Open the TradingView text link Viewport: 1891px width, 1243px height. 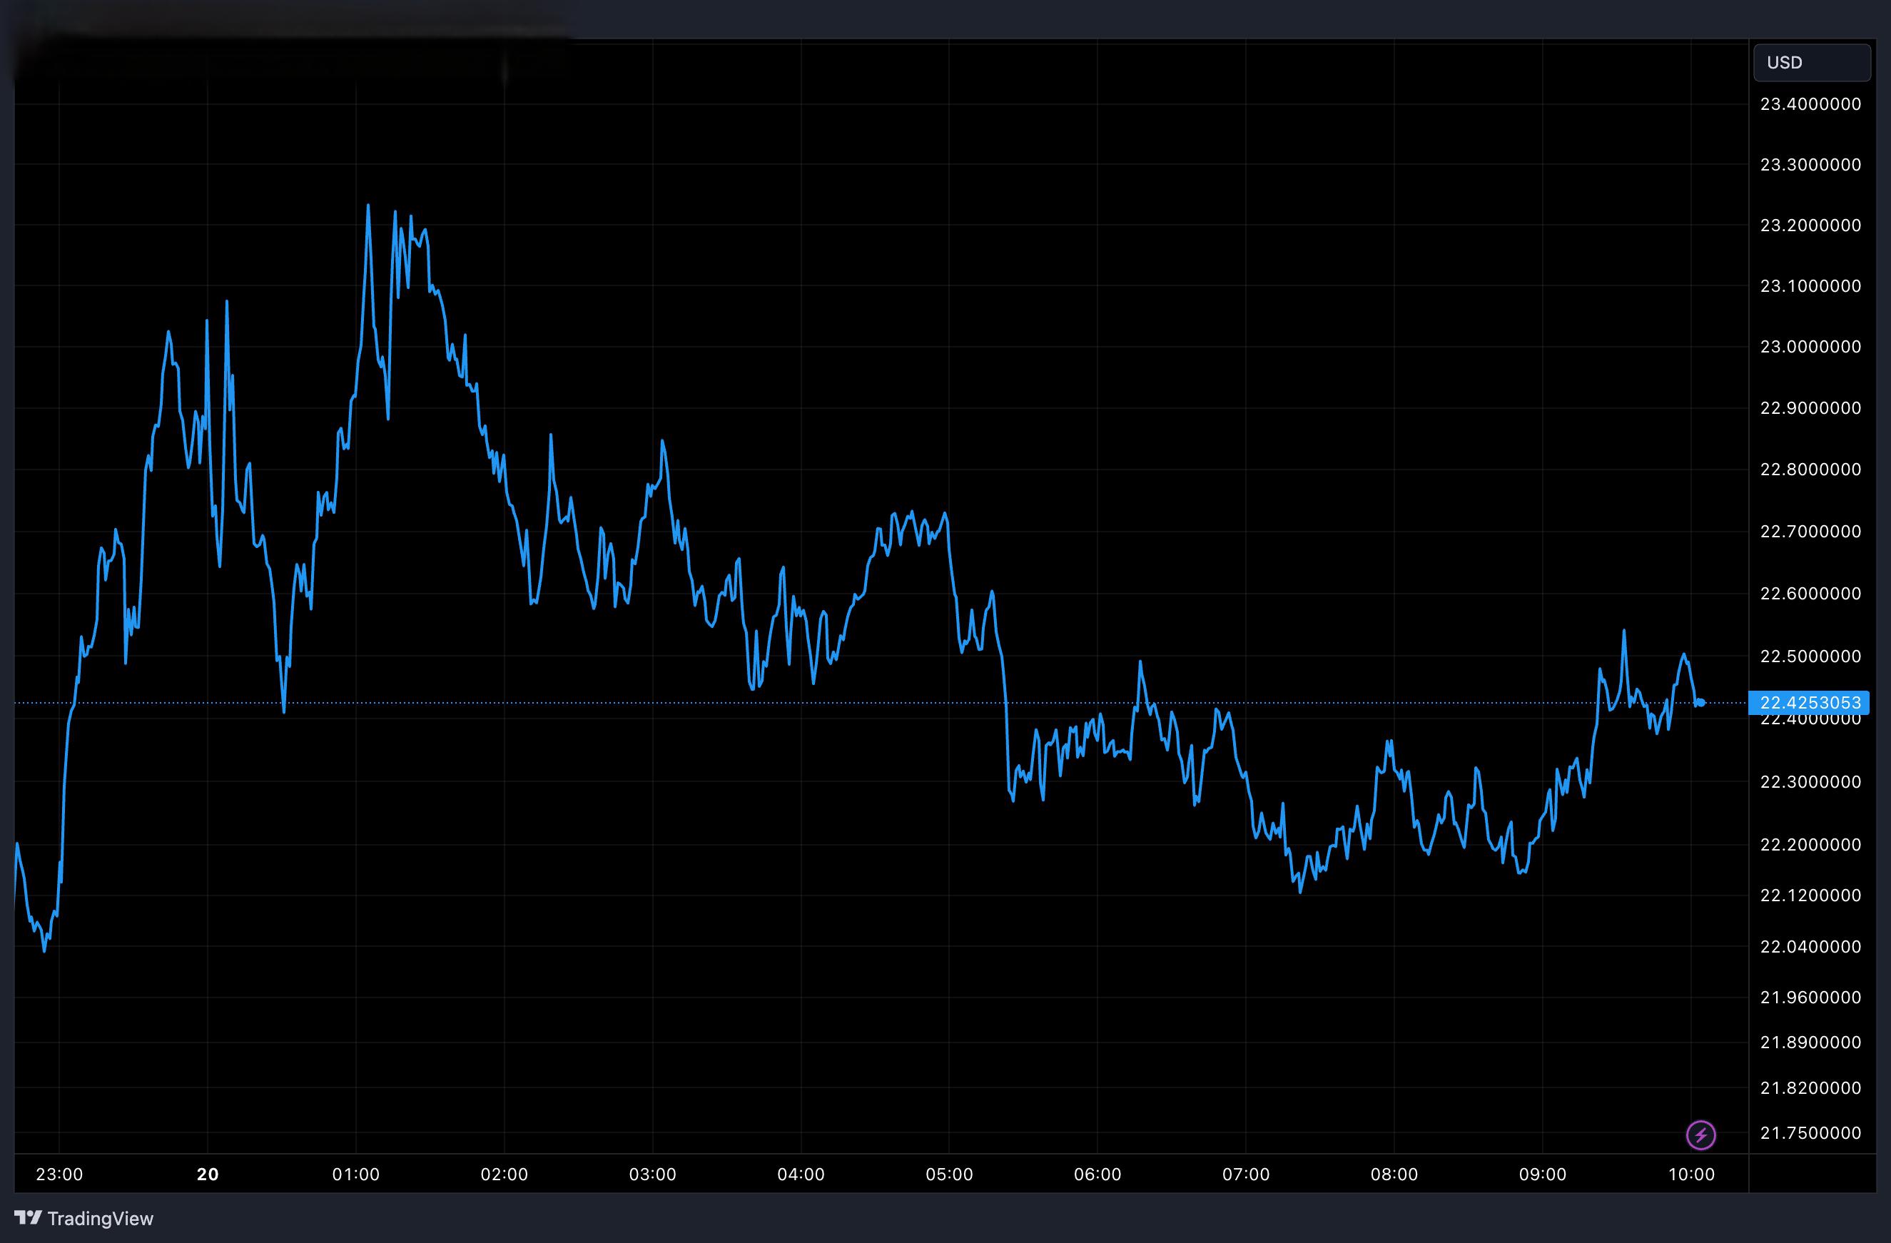[100, 1218]
